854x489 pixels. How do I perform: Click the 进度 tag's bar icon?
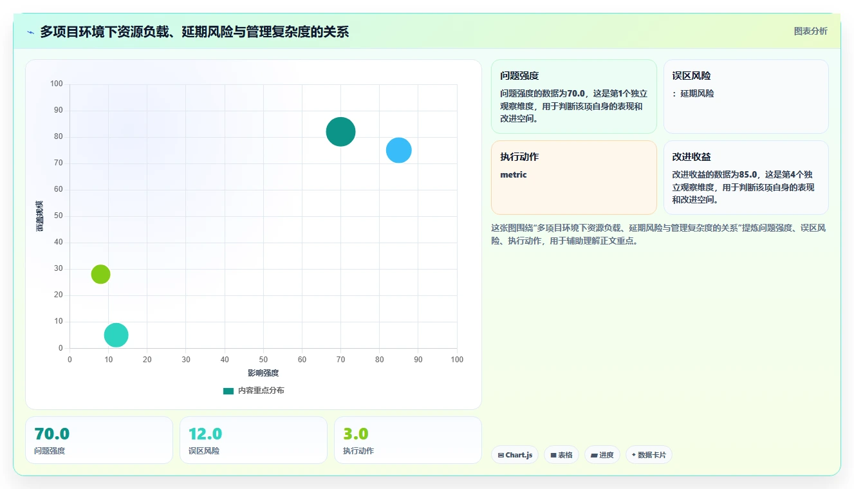click(594, 456)
